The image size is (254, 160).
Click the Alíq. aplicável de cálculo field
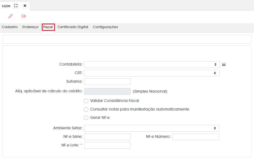coord(107,92)
